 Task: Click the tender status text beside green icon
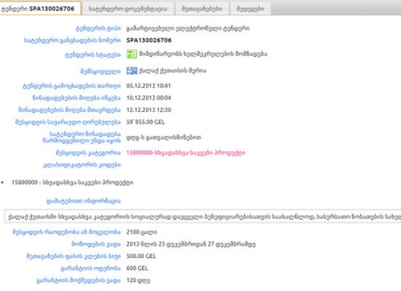tap(203, 54)
